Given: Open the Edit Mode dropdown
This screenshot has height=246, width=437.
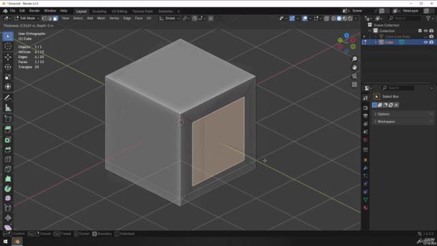Looking at the screenshot, I should click(x=27, y=18).
